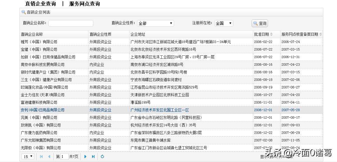Switch to 服务网点查询 tab
Image resolution: width=337 pixels, height=162 pixels.
pos(84,4)
